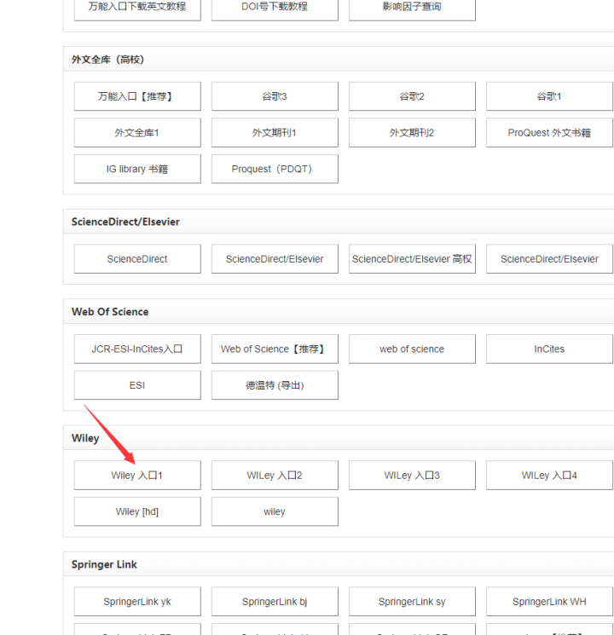Click the Wiley [hd] button
614x635 pixels.
[x=137, y=511]
